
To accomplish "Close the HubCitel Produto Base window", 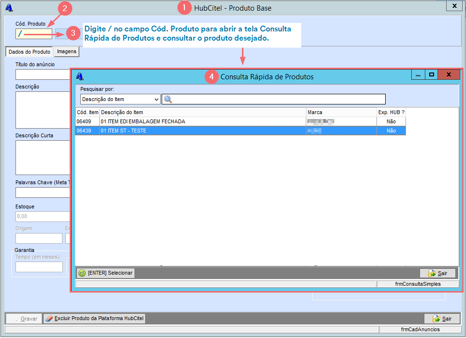I will click(x=454, y=6).
